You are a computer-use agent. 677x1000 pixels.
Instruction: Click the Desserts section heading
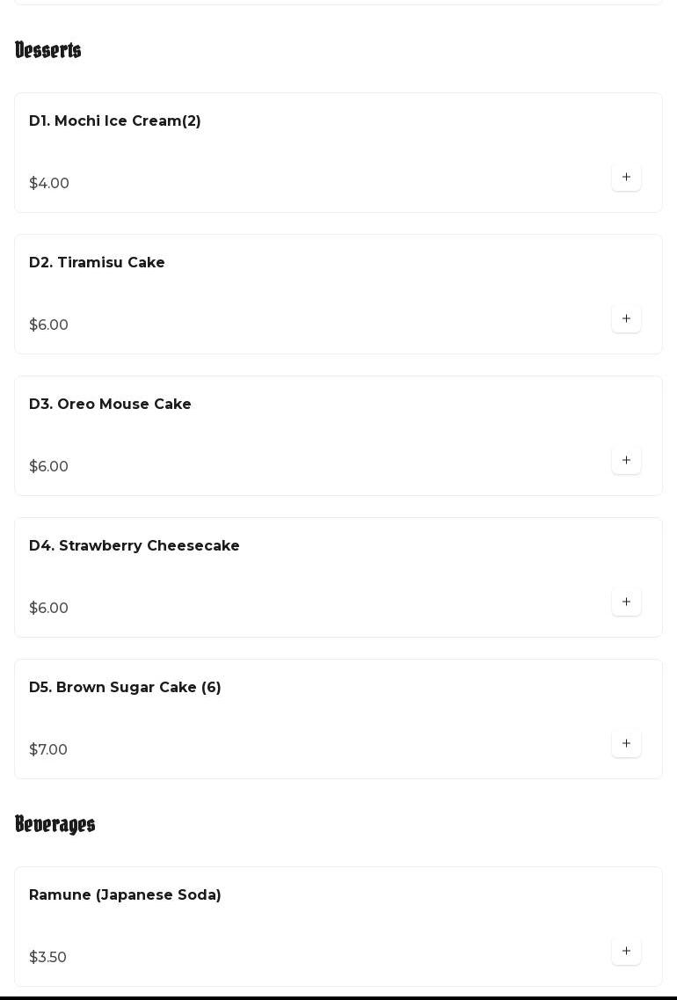[x=48, y=51]
